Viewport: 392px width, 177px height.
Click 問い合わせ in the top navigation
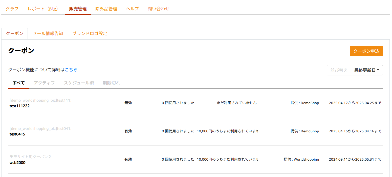coord(159,9)
